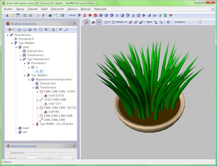Insert the red NURBS figure object icon

pyautogui.click(x=84, y=15)
